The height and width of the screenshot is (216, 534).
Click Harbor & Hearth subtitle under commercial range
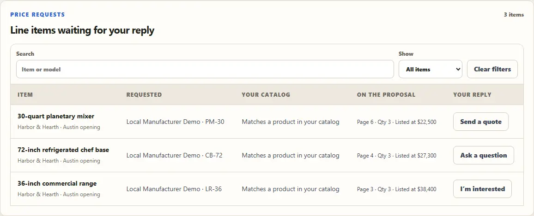(59, 194)
